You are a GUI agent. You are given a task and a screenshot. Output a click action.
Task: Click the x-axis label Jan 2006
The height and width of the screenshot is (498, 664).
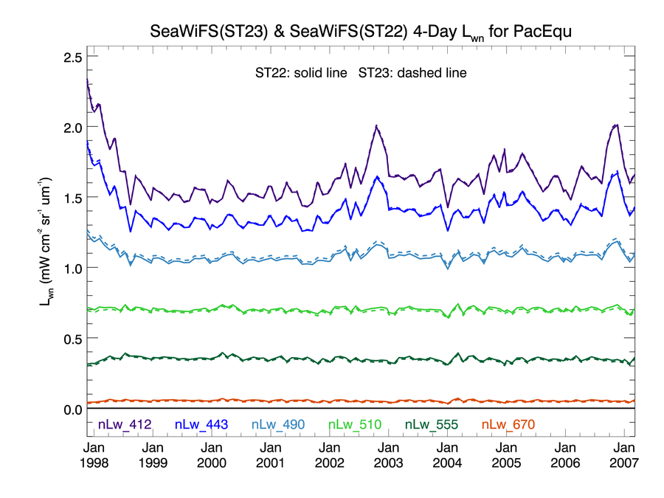tap(565, 455)
